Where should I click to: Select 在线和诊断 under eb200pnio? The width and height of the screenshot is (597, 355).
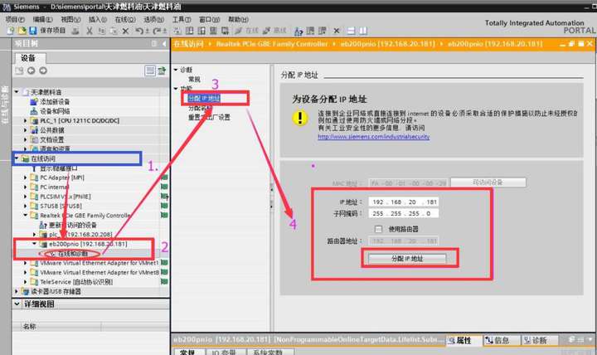click(72, 253)
